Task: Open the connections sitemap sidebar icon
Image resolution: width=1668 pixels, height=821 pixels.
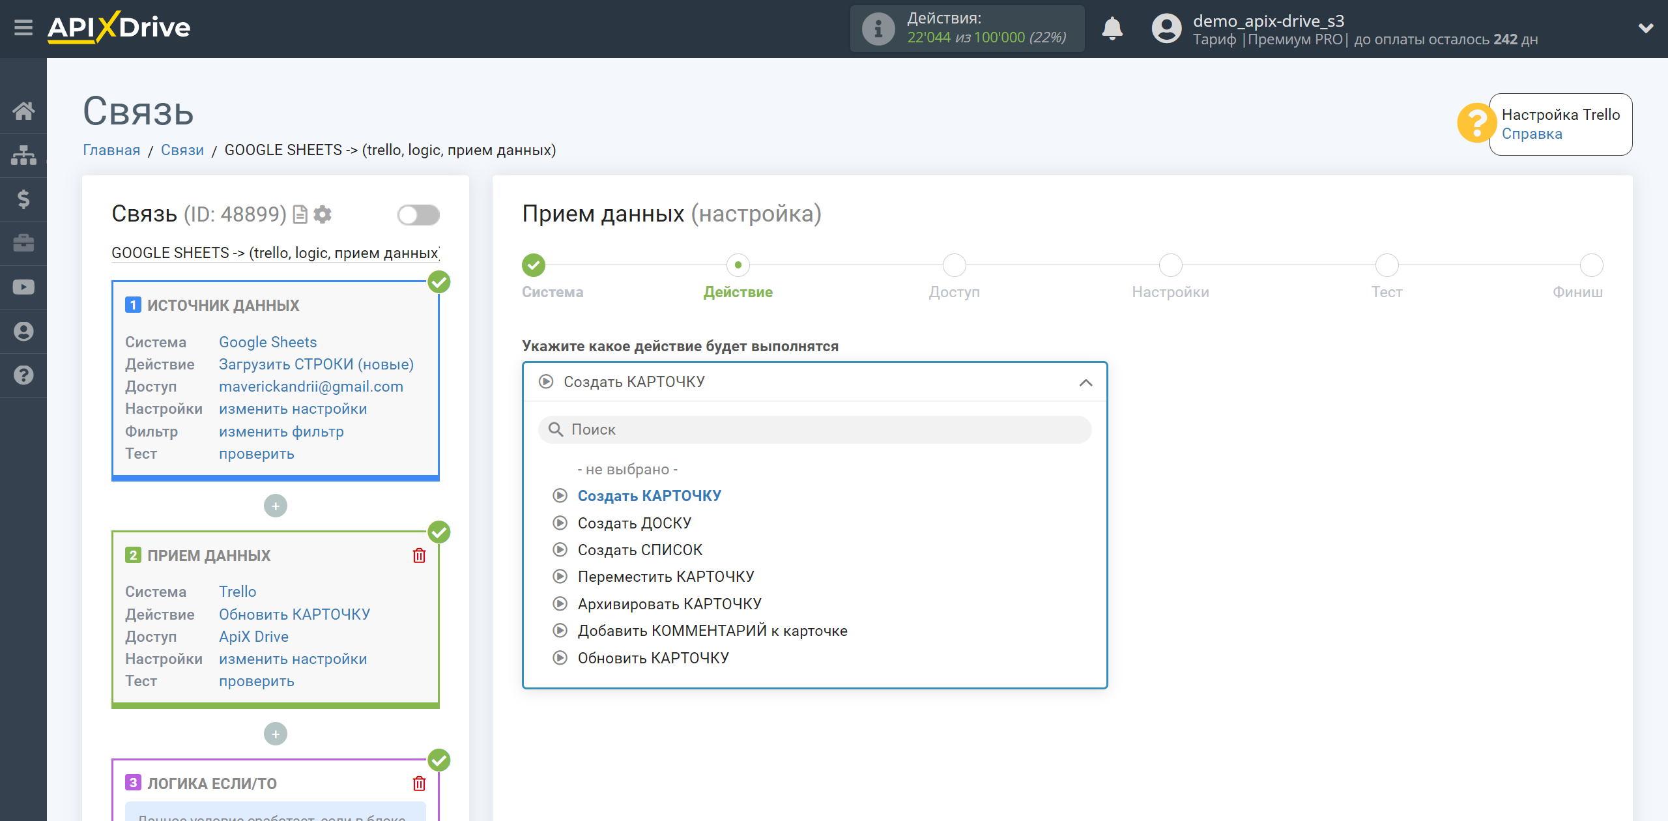Action: click(23, 155)
